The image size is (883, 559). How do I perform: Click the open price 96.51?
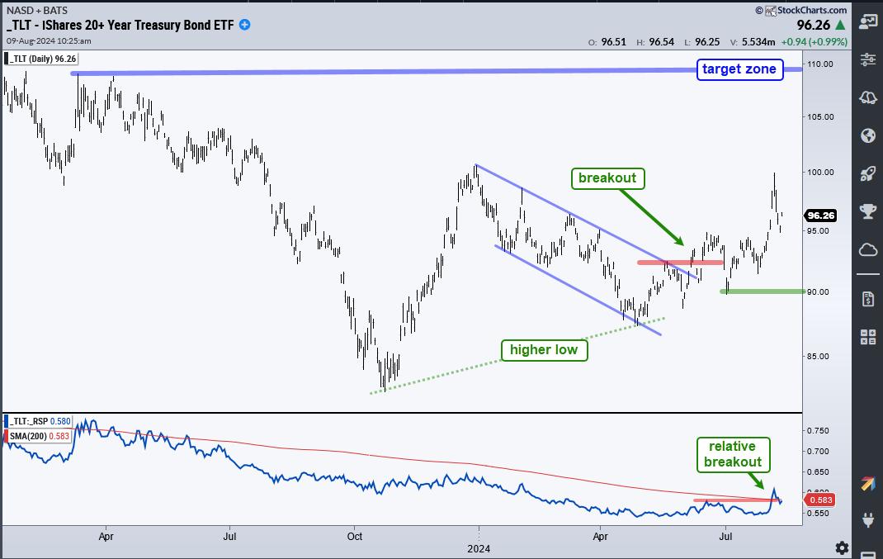(x=614, y=42)
